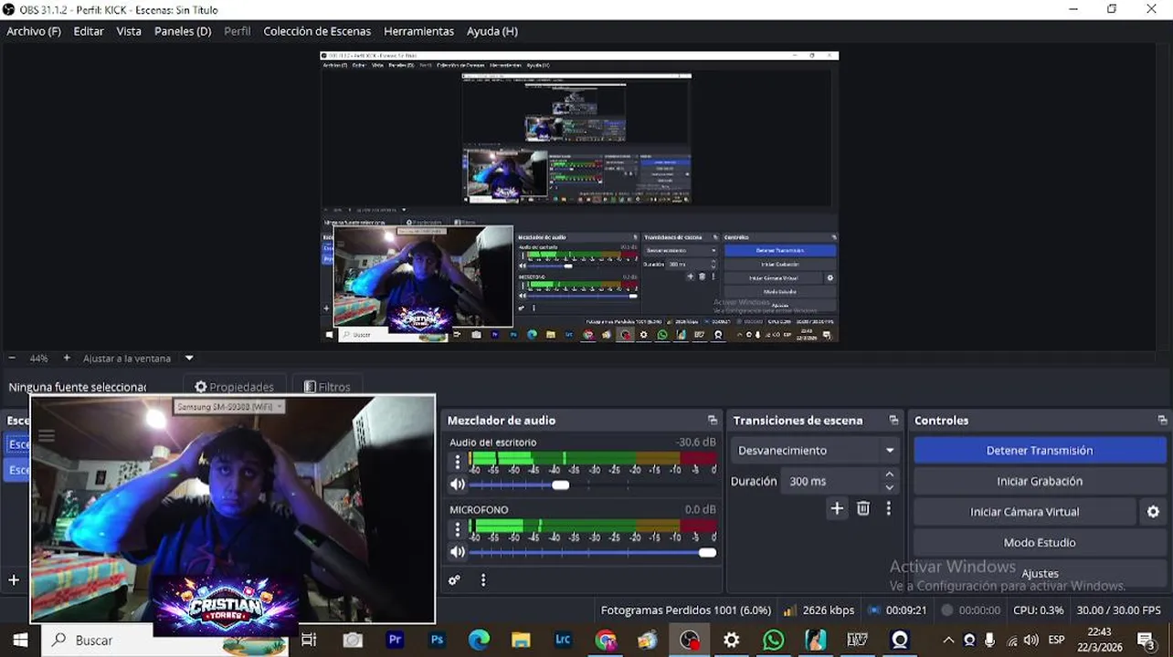
Task: Open the Paneles (D) menu
Action: (183, 31)
